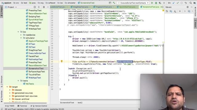This screenshot has height=110, width=197.
Task: Update project from Git
Action: point(174,3)
